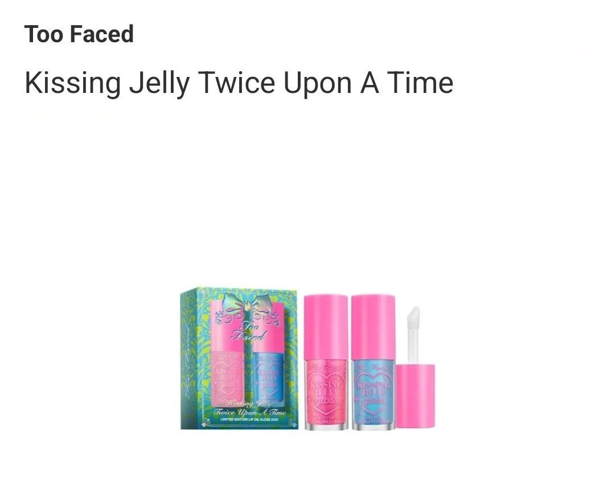The width and height of the screenshot is (615, 504).
Task: Click the Too Faced script logo on the box
Action: 249,331
